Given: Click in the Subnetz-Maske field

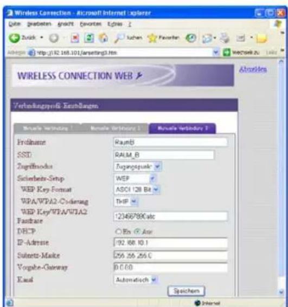Looking at the screenshot, I should (170, 256).
